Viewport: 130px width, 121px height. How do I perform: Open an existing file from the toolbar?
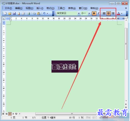click(x=10, y=13)
